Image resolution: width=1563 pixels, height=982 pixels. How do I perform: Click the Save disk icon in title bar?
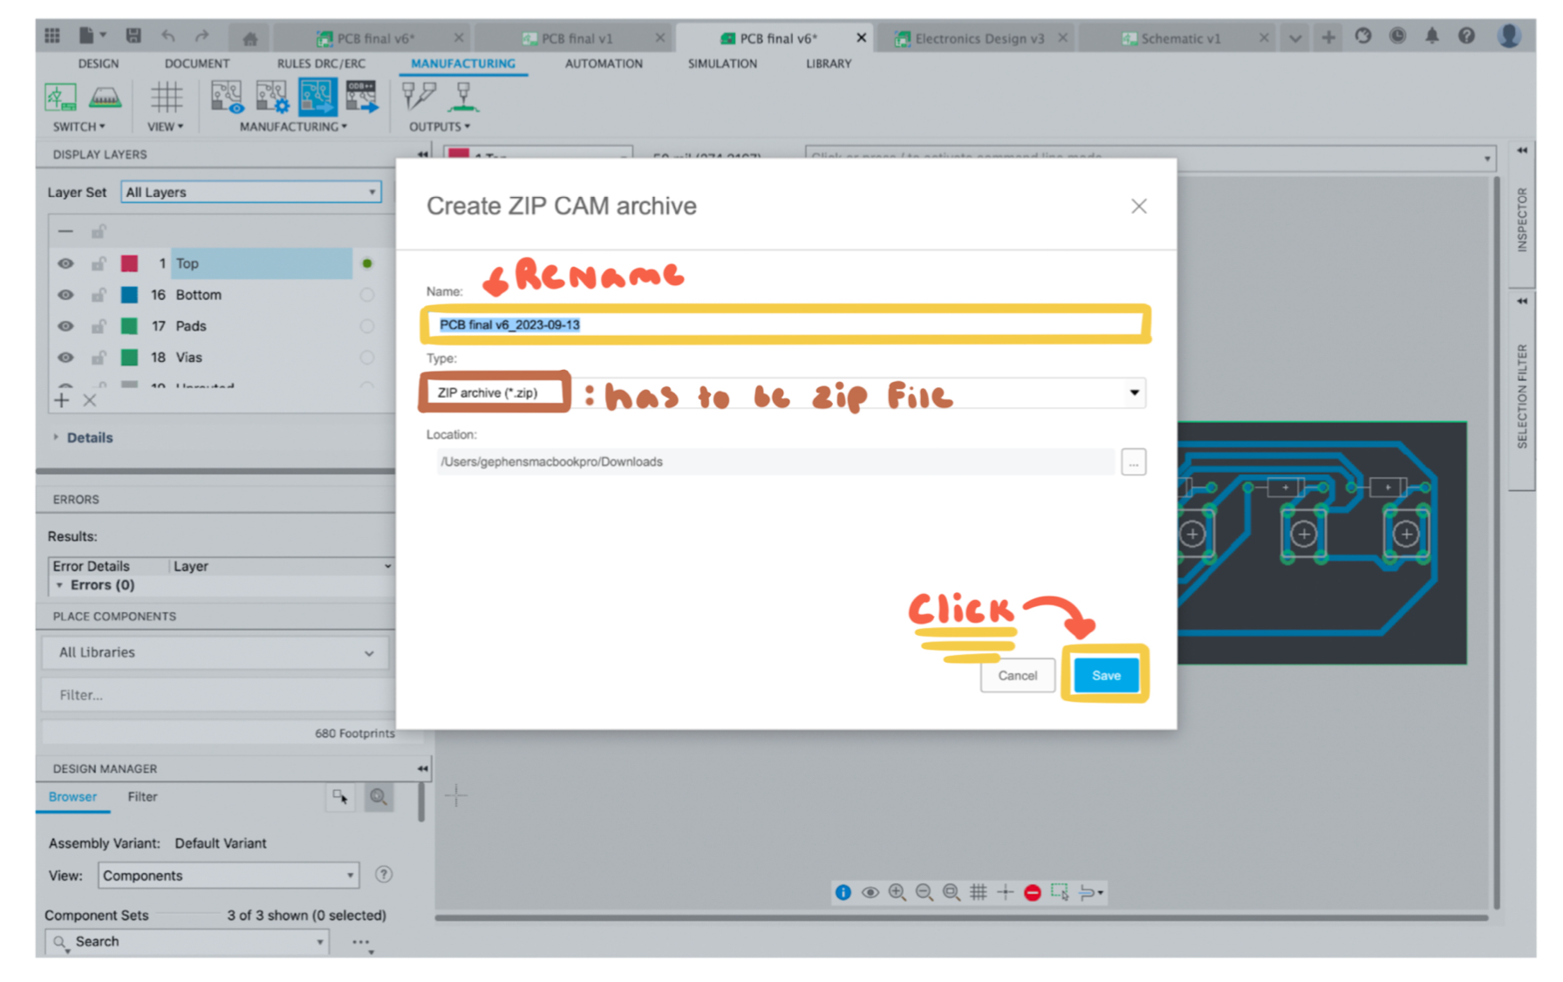click(x=133, y=36)
